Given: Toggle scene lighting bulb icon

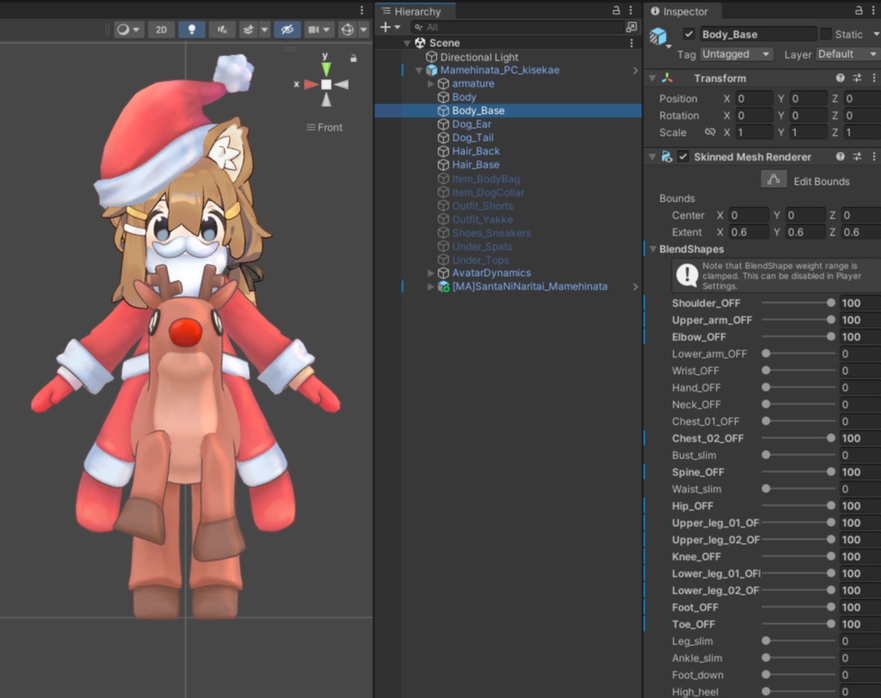Looking at the screenshot, I should pos(192,29).
